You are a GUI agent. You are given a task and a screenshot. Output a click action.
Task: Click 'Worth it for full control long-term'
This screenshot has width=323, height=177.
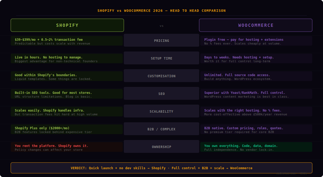click(x=237, y=61)
